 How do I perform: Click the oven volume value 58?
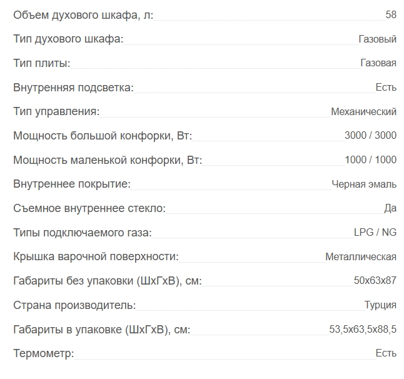(x=391, y=15)
